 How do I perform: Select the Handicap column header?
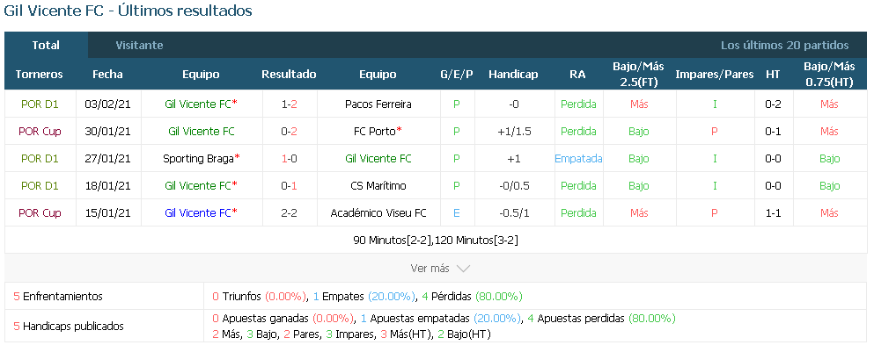513,75
